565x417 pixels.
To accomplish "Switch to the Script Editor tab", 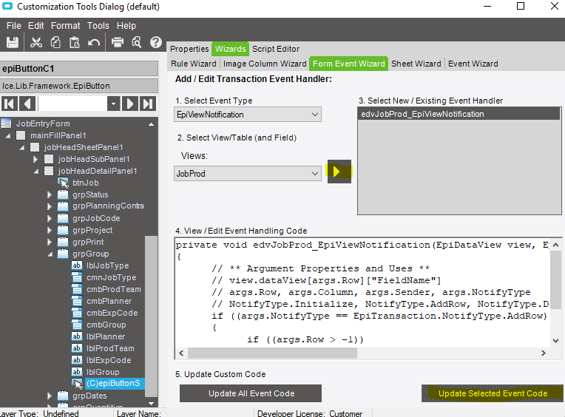I will 276,49.
